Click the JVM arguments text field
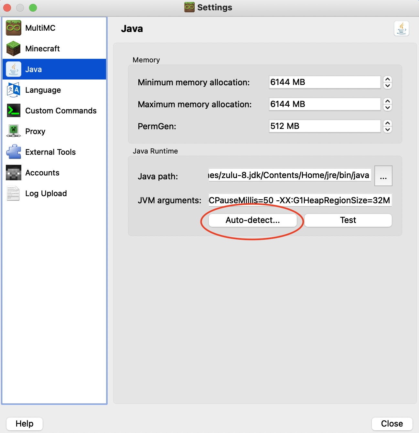 300,200
